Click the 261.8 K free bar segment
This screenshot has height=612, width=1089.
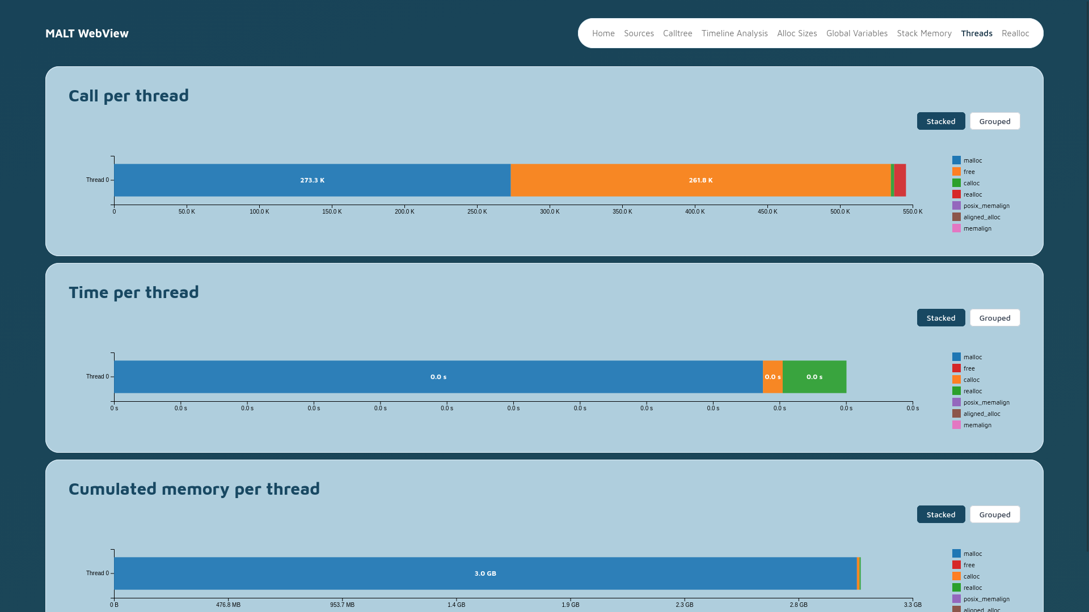pyautogui.click(x=700, y=180)
